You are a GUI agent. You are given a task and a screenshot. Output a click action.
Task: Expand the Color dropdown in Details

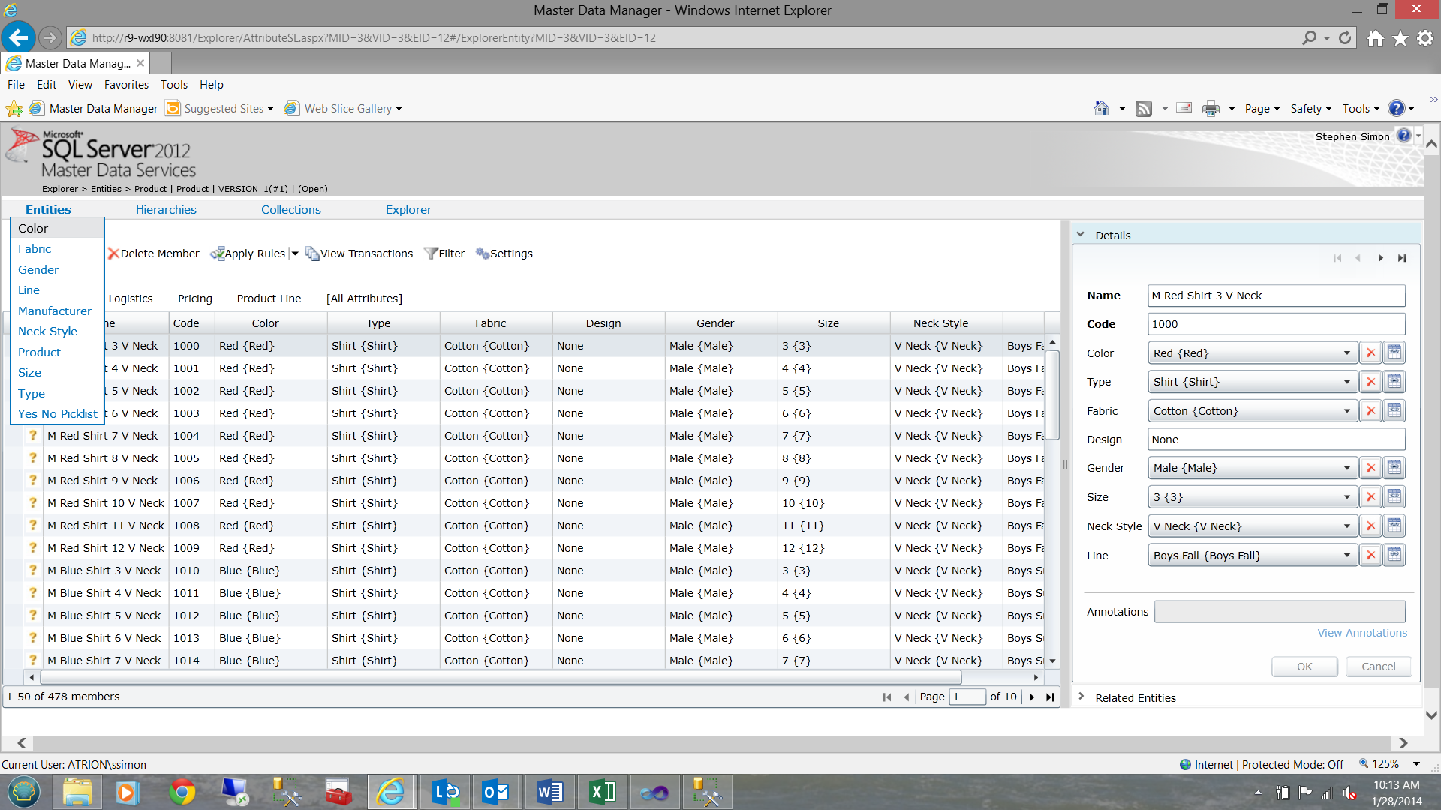point(1346,353)
